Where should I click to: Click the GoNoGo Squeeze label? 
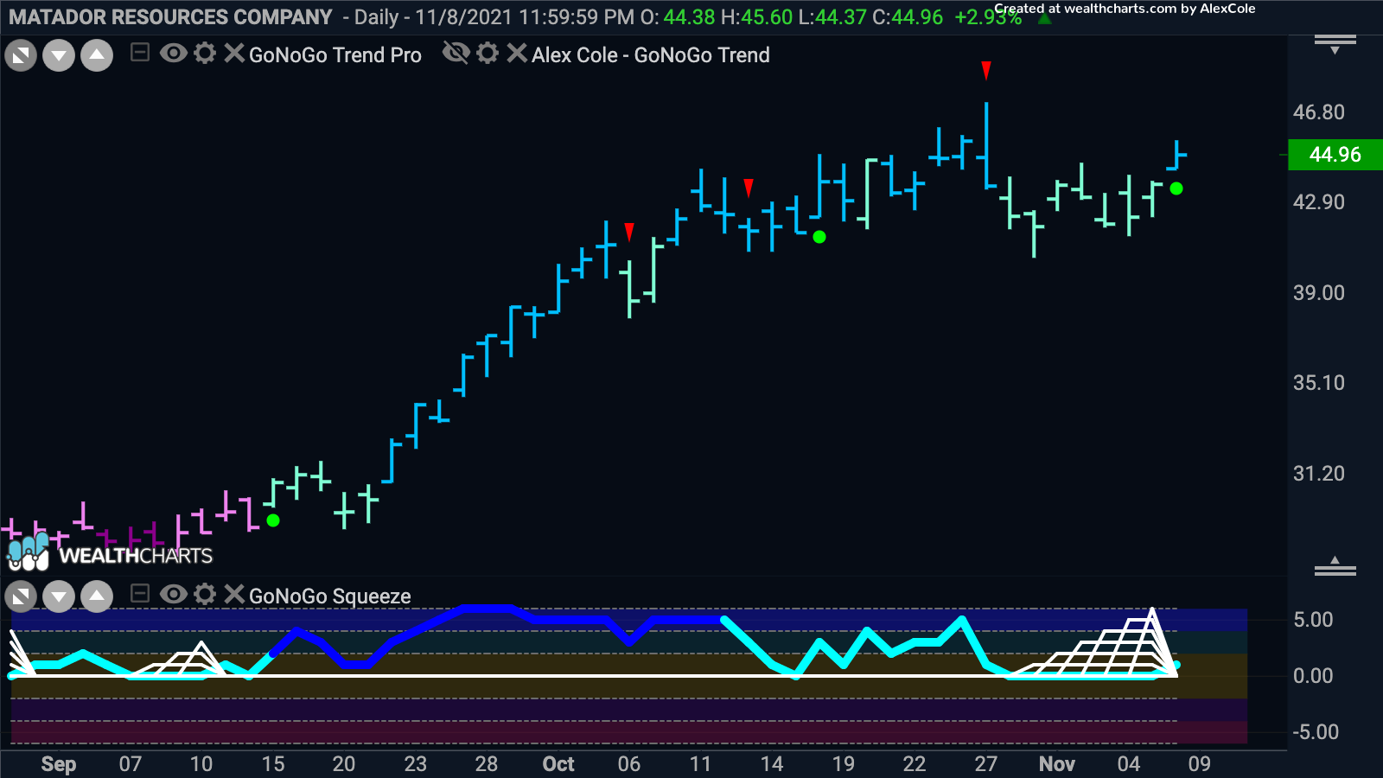click(x=330, y=596)
